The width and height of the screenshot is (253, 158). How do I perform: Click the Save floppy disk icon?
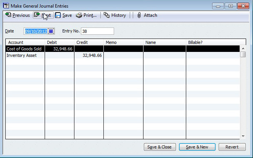point(58,15)
